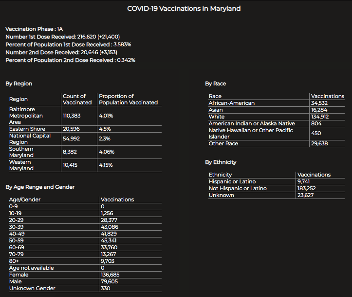The image size is (352, 297).
Task: Click Percent of Population 2nd Dose Received
Action: [x=70, y=60]
